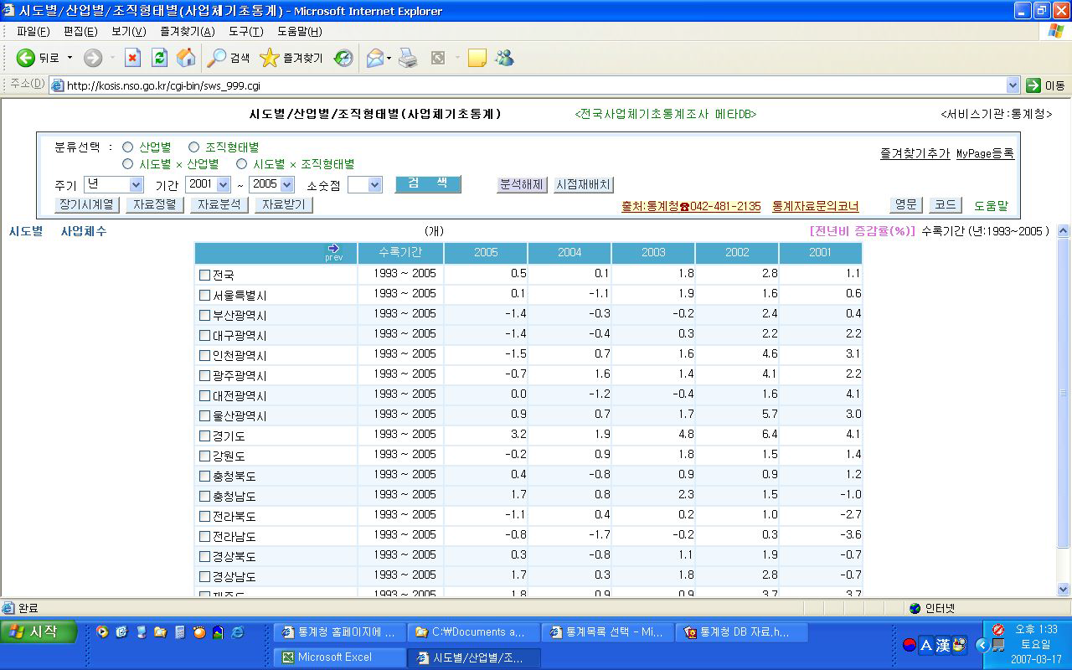Click the address bar URL field

536,85
